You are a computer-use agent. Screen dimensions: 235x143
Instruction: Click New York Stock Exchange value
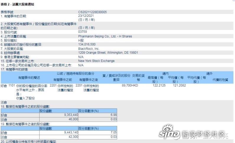click(96, 61)
